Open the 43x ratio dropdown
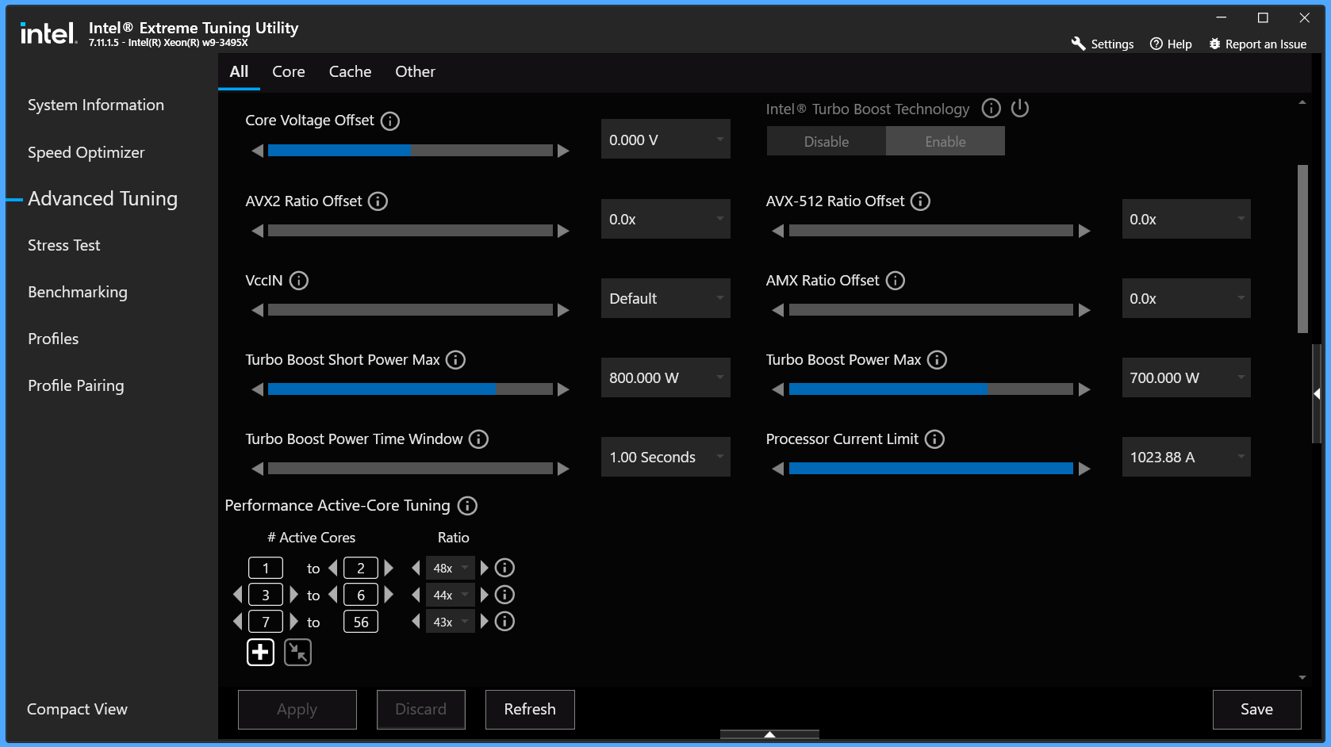Image resolution: width=1331 pixels, height=747 pixels. [x=451, y=622]
